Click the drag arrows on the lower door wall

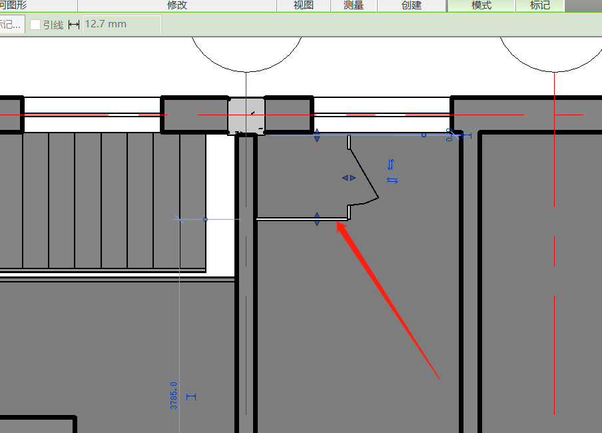click(317, 219)
